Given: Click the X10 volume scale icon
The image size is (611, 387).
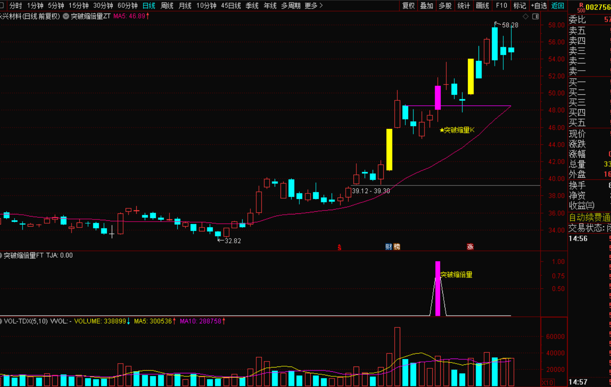Looking at the screenshot, I should pyautogui.click(x=547, y=382).
